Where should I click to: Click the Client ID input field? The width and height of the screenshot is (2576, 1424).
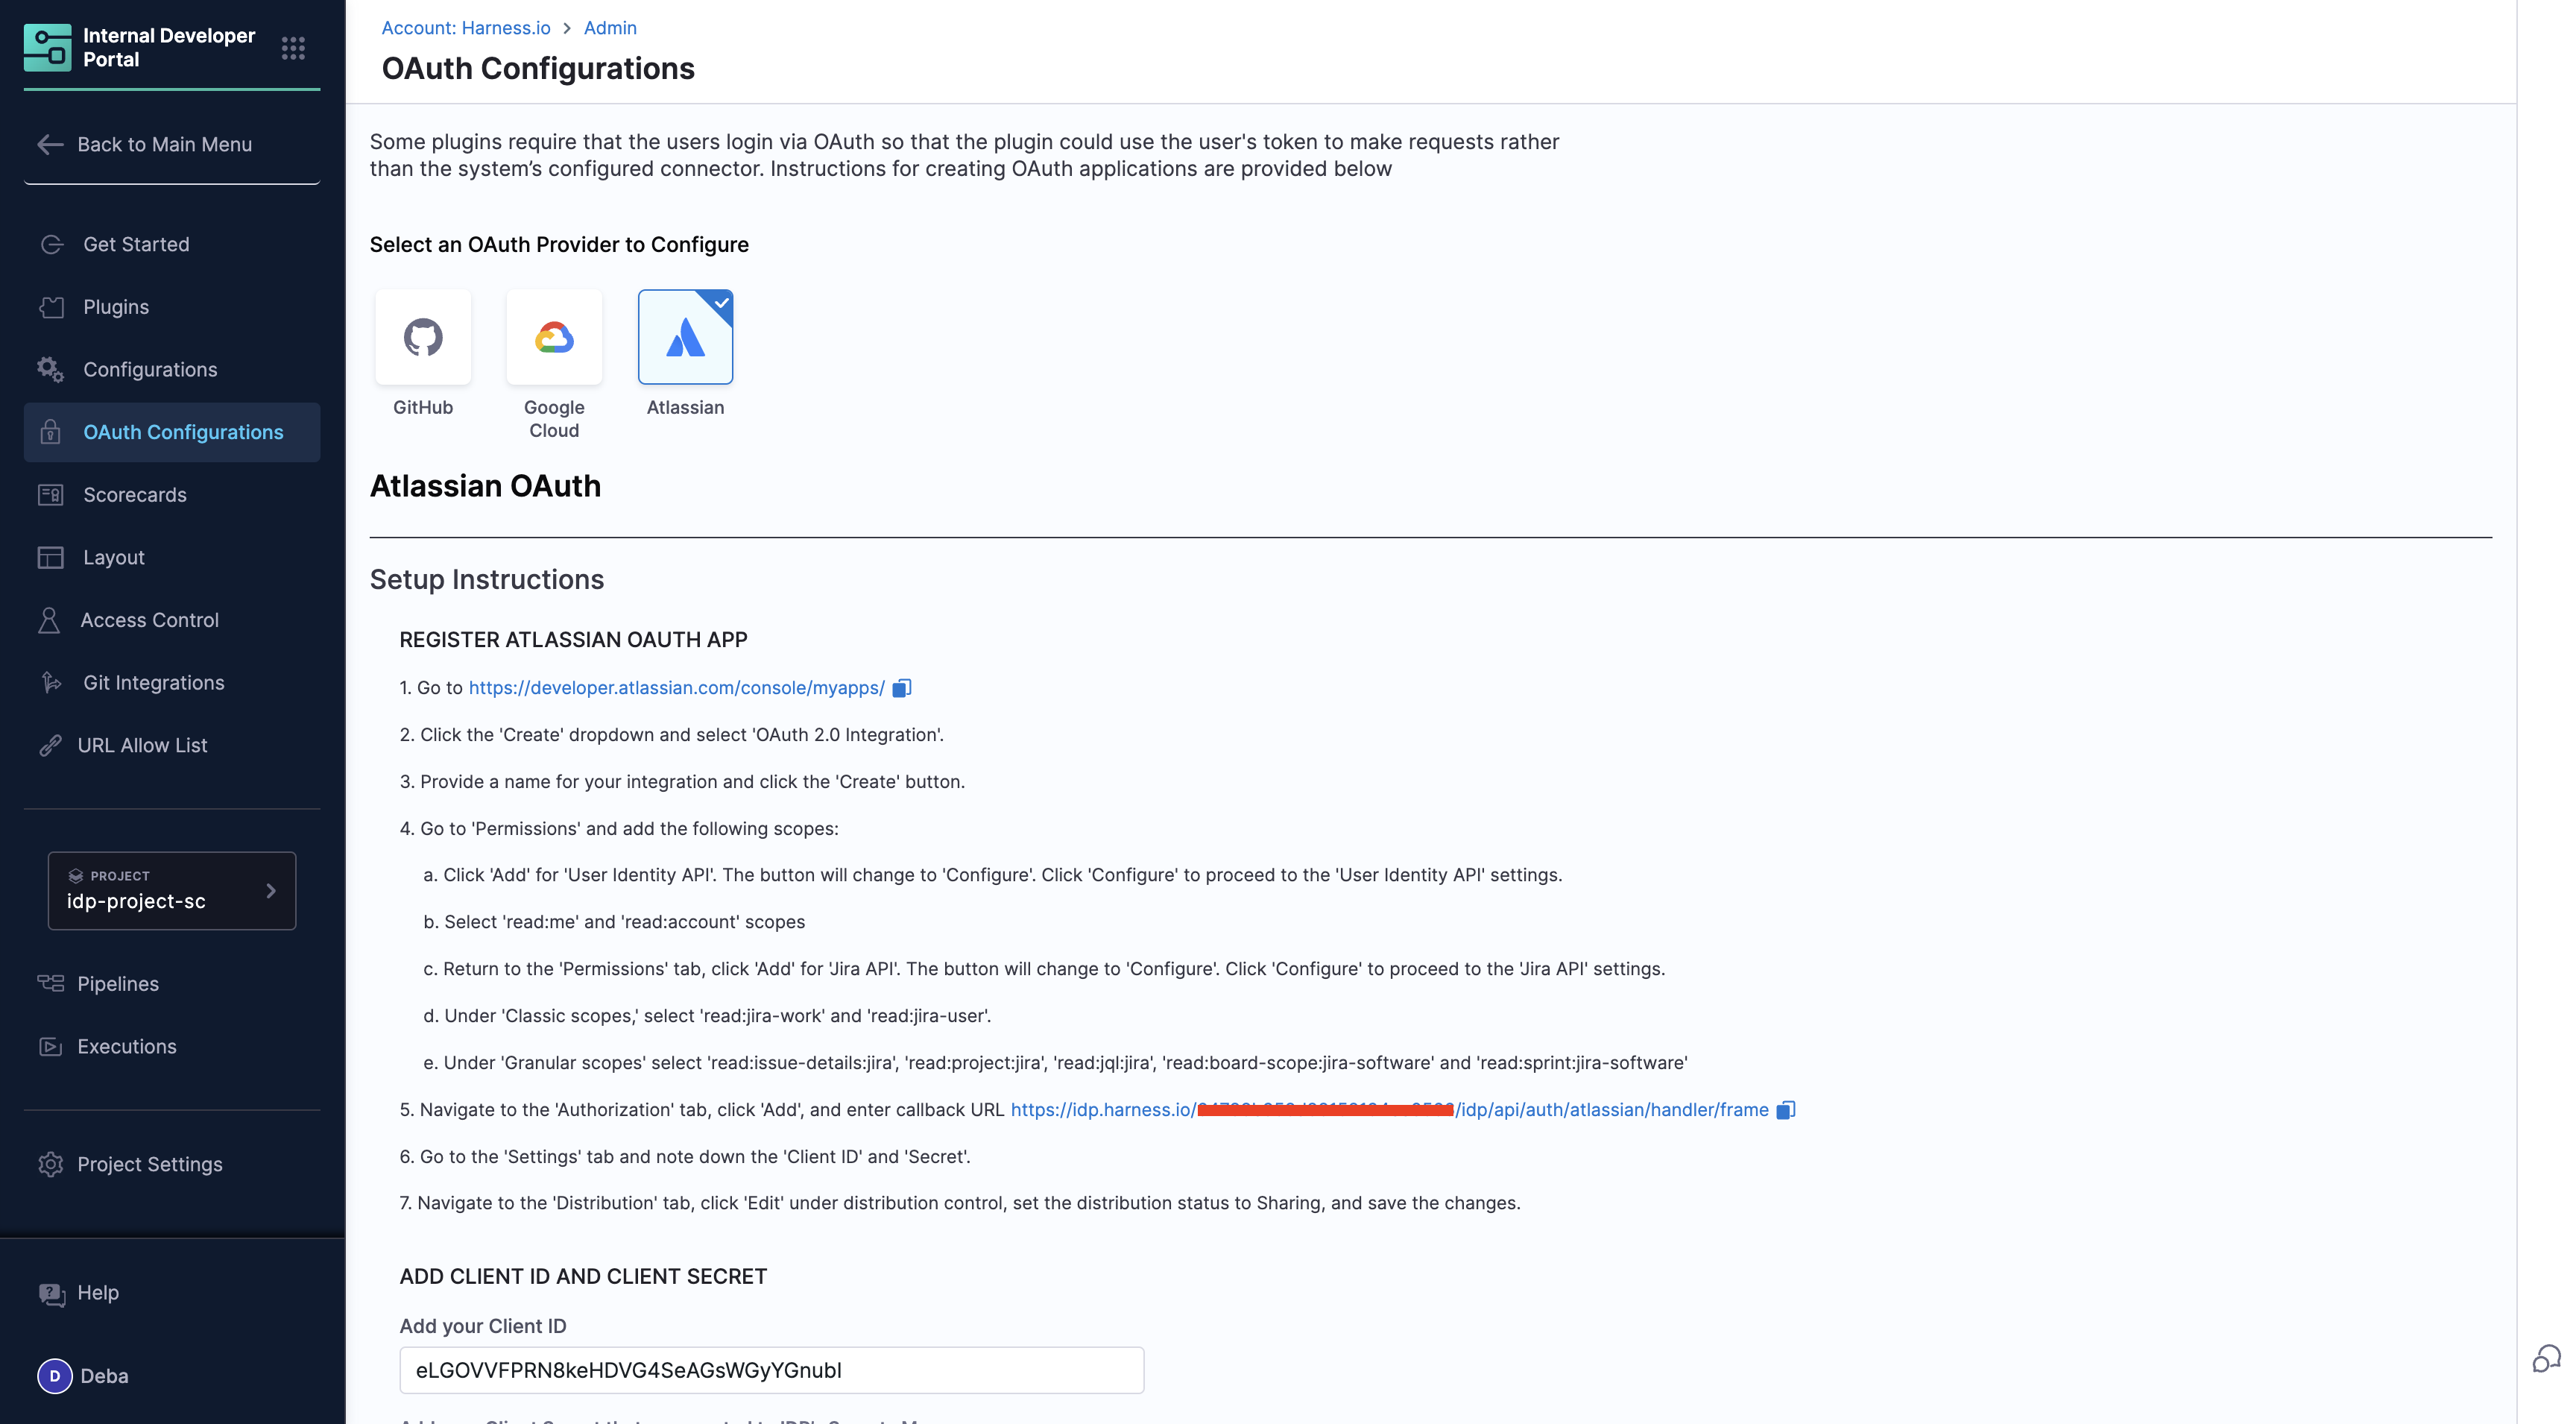coord(771,1370)
